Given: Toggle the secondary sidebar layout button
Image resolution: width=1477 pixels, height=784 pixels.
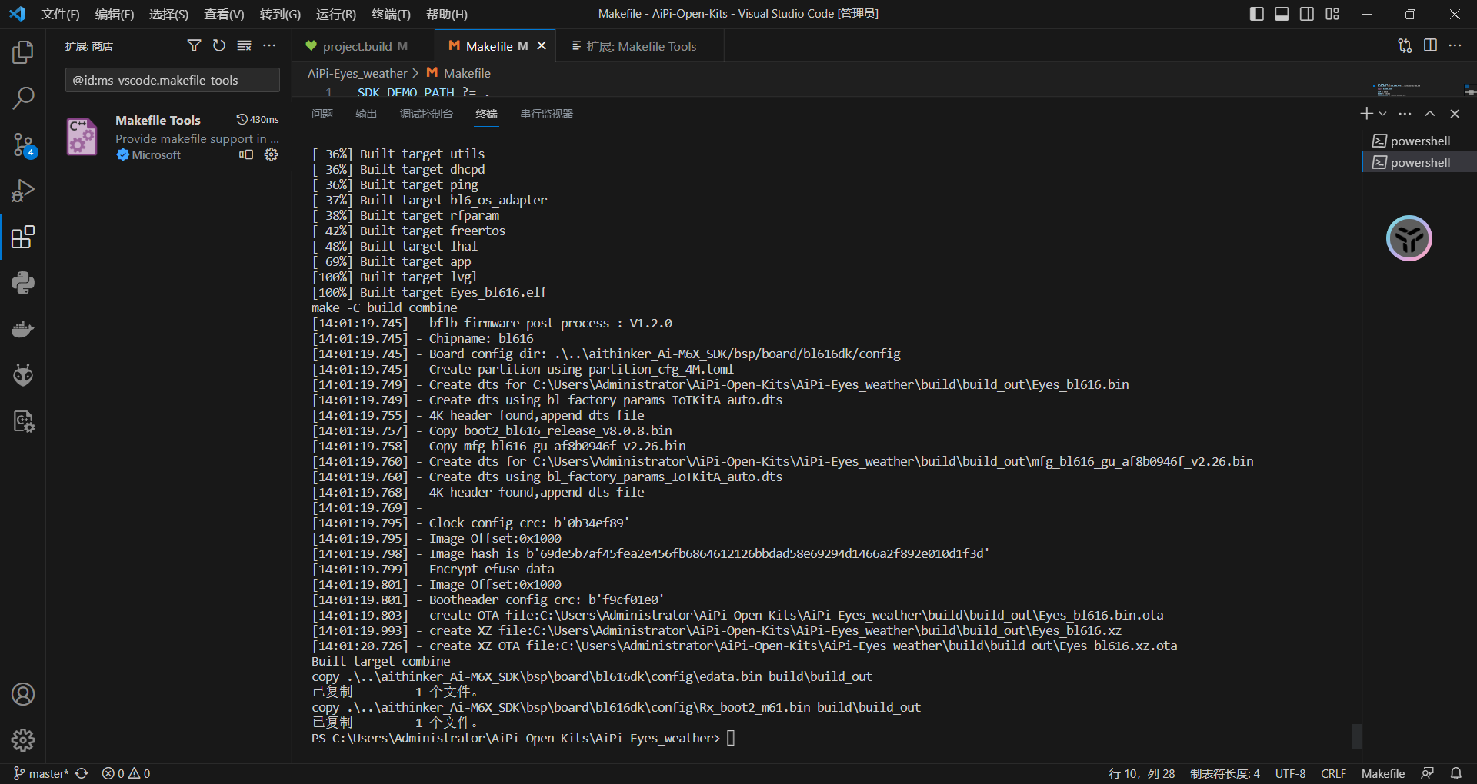Looking at the screenshot, I should pos(1307,14).
